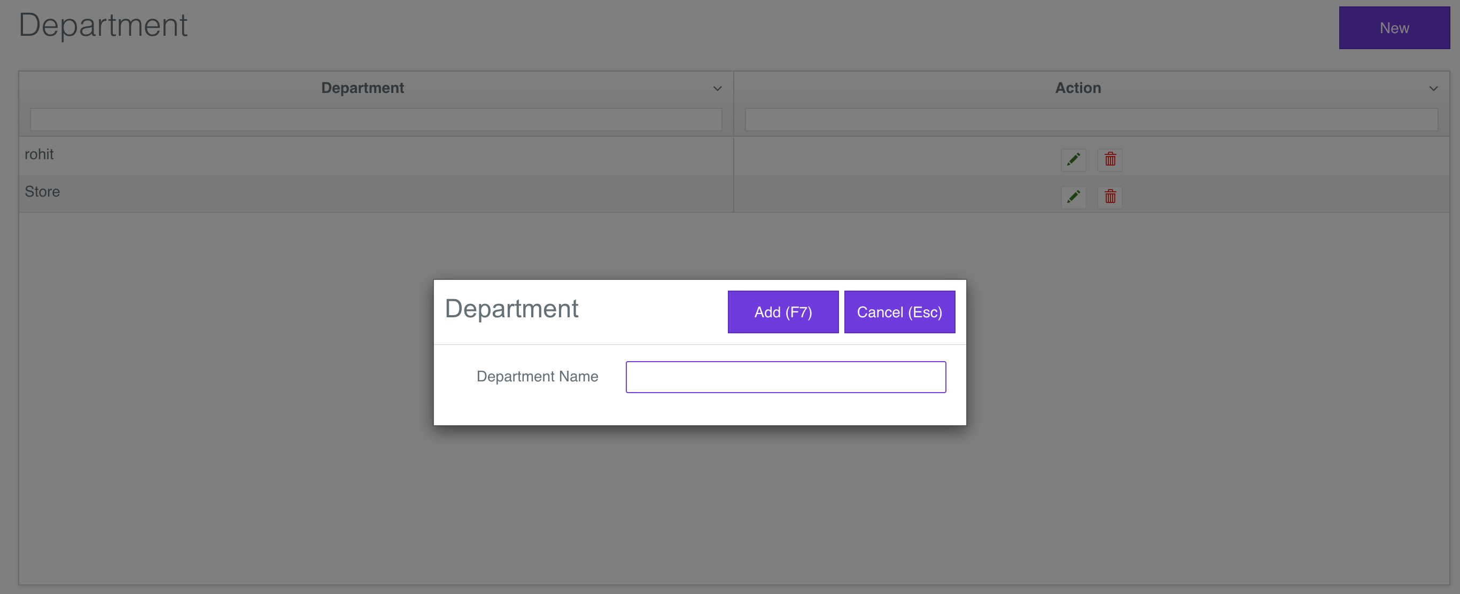Click the Department Name field label
This screenshot has height=594, width=1460.
[x=537, y=377]
